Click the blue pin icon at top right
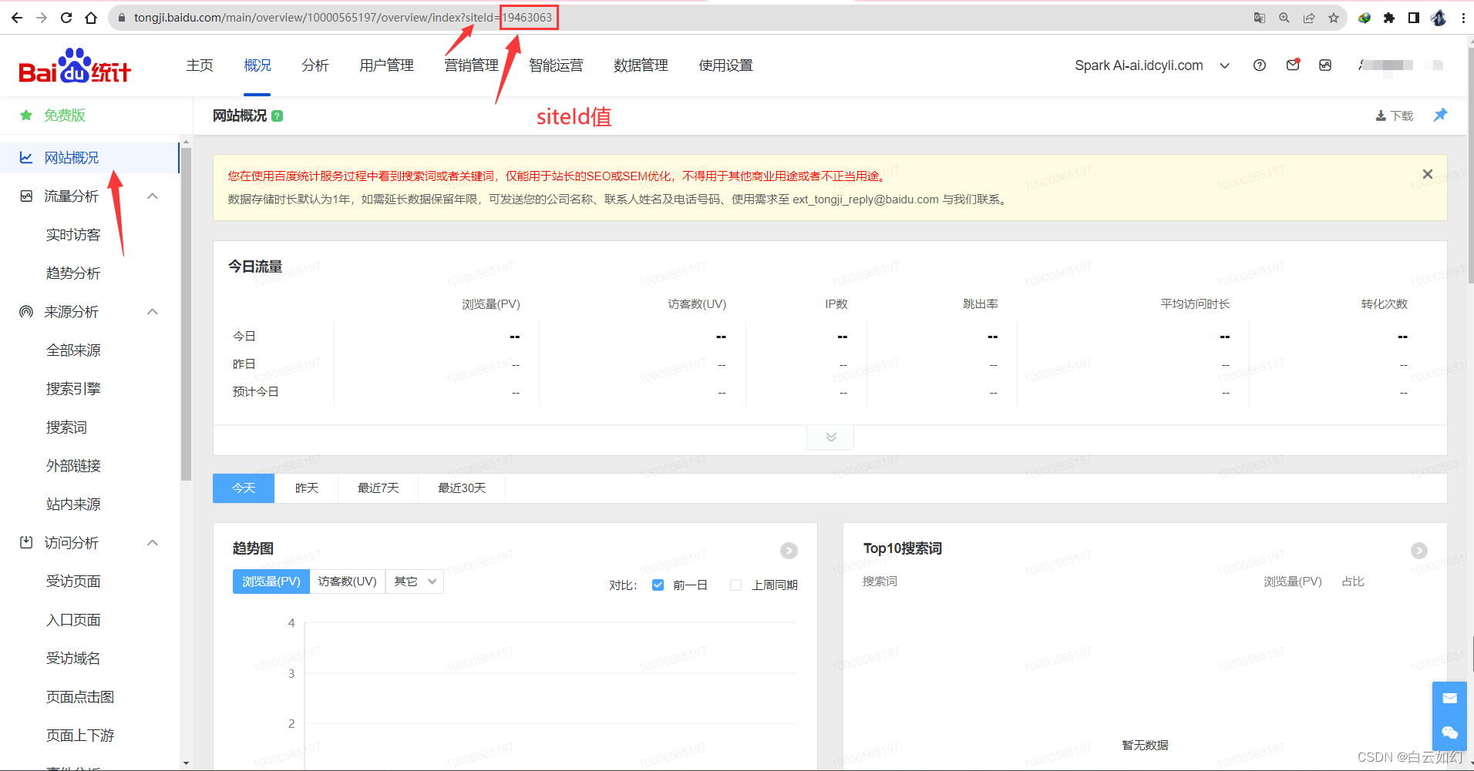This screenshot has width=1474, height=771. pos(1440,115)
